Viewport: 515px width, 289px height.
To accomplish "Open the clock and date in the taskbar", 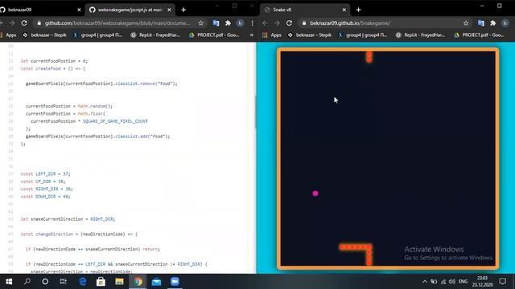I will click(x=482, y=282).
